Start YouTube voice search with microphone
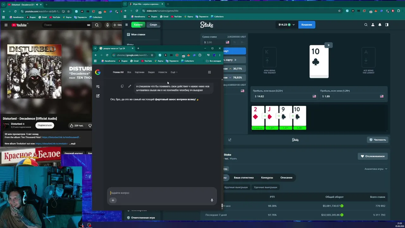Screen dimensions: 405x228 (108, 25)
